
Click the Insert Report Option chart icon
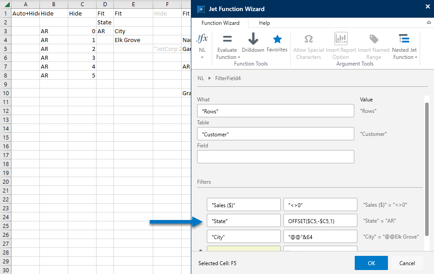tap(341, 39)
